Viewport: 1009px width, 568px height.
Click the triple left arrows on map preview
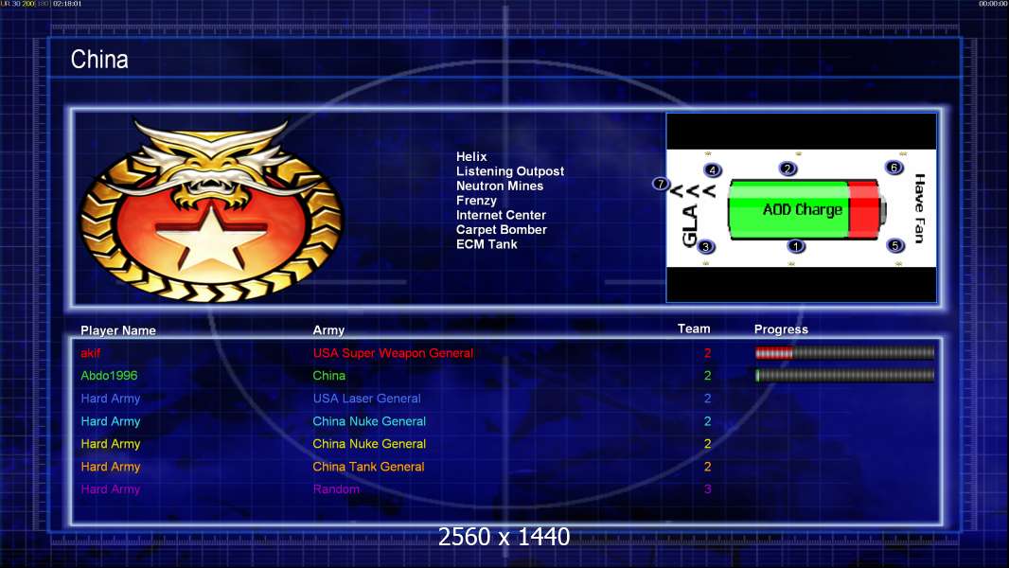(x=693, y=191)
